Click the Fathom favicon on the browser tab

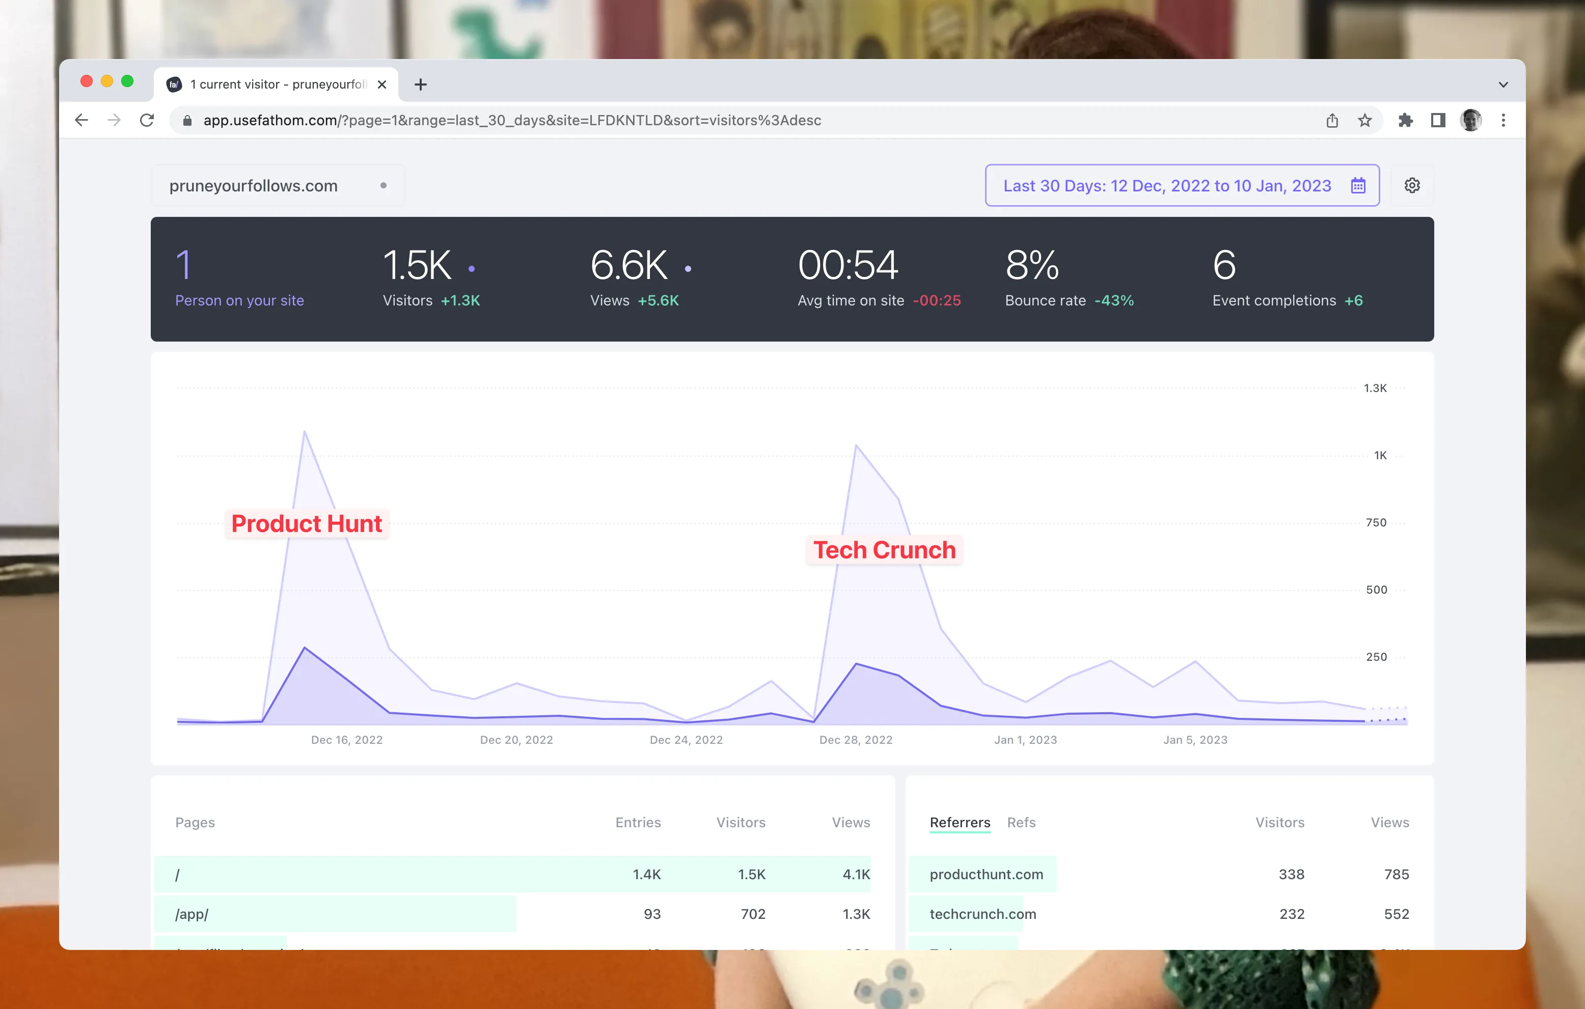[x=173, y=83]
